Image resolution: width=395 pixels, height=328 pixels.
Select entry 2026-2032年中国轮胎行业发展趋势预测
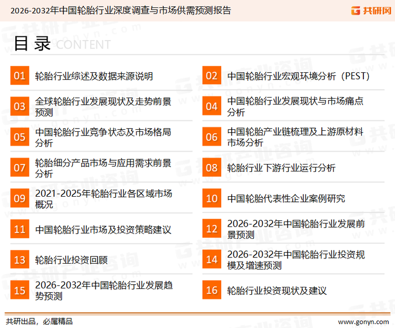[x=104, y=291]
